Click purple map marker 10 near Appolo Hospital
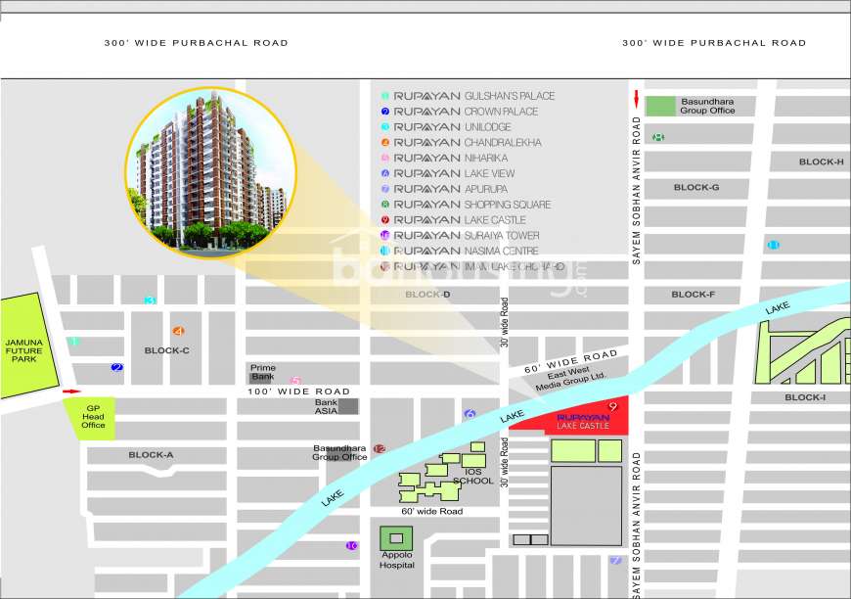This screenshot has width=851, height=599. [x=352, y=546]
